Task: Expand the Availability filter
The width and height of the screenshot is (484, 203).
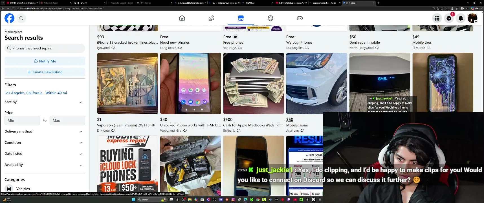Action: [45, 165]
